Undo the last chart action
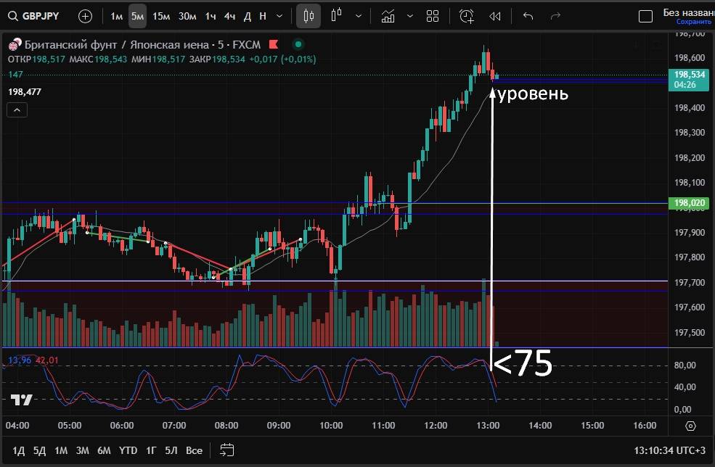 (x=528, y=16)
